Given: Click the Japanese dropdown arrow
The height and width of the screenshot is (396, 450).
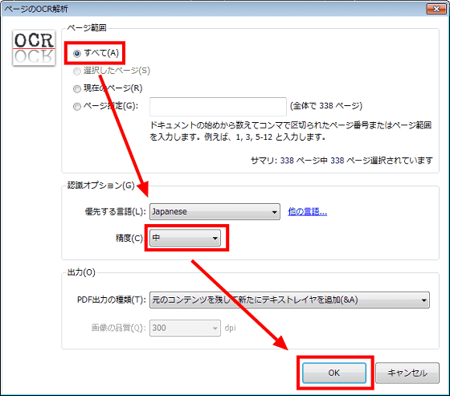Looking at the screenshot, I should tap(274, 212).
